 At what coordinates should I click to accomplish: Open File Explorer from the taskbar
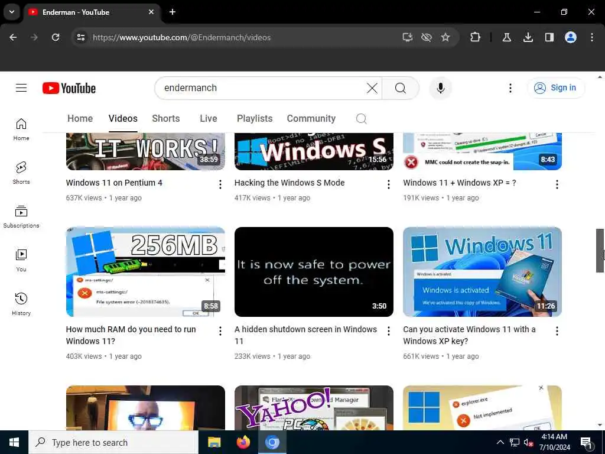214,442
